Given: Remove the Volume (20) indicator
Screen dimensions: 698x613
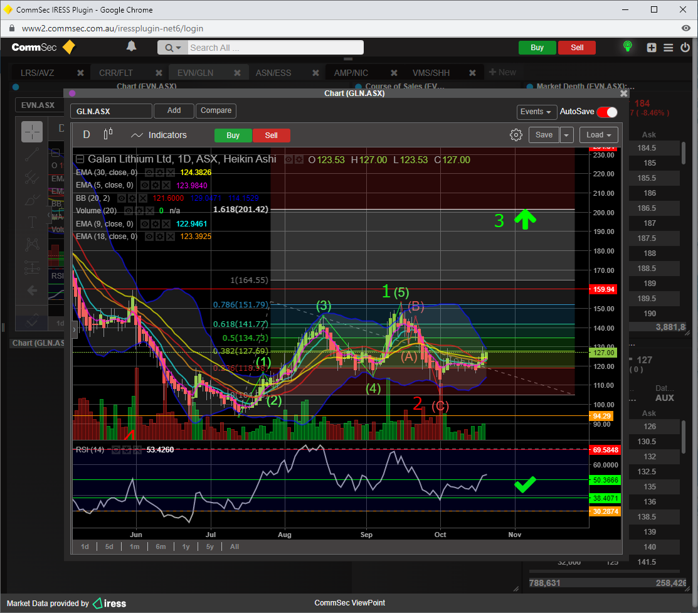Looking at the screenshot, I should pyautogui.click(x=150, y=211).
